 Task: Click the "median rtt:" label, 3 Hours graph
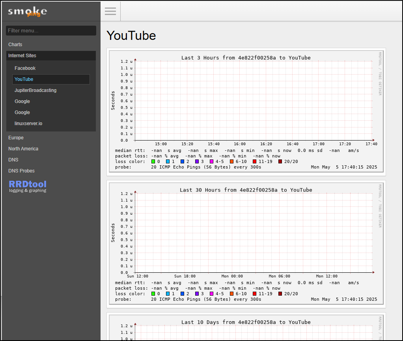tap(130, 151)
